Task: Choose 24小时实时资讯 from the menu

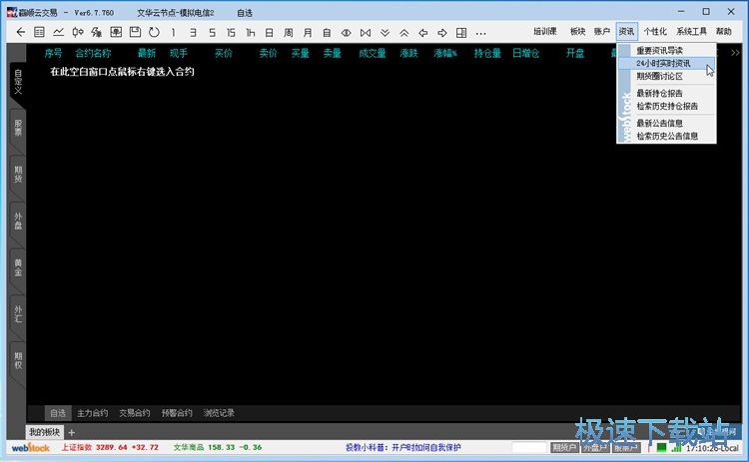Action: point(666,64)
